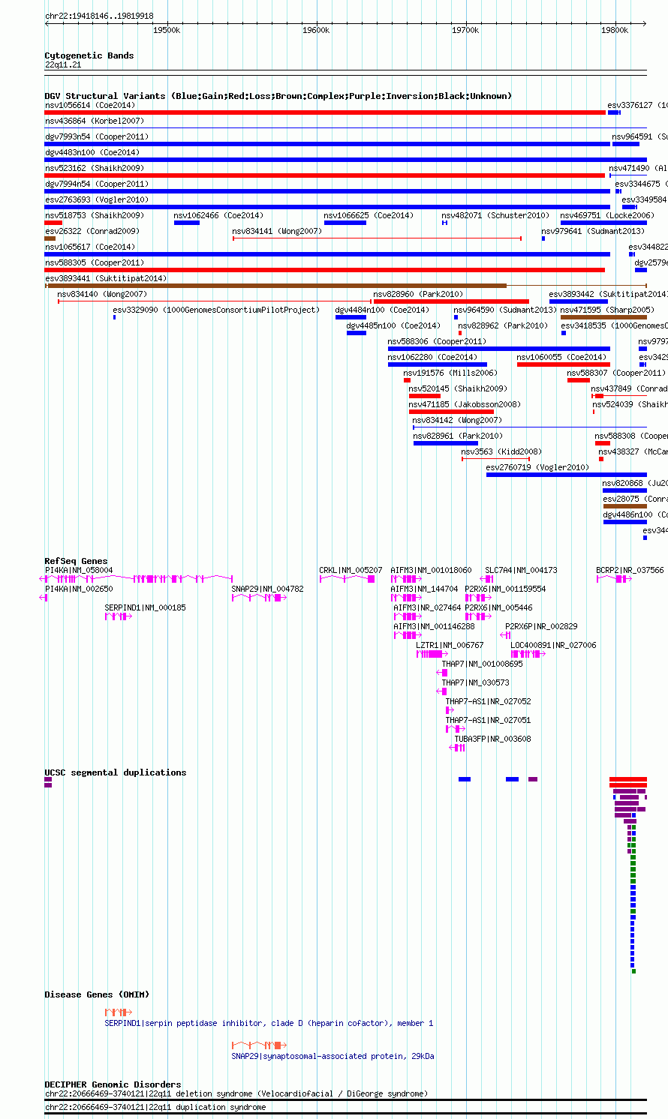Viewport: 668px width, 1119px height.
Task: Click the dgv4484n100 (Coe2014) blue bar
Action: [x=351, y=317]
